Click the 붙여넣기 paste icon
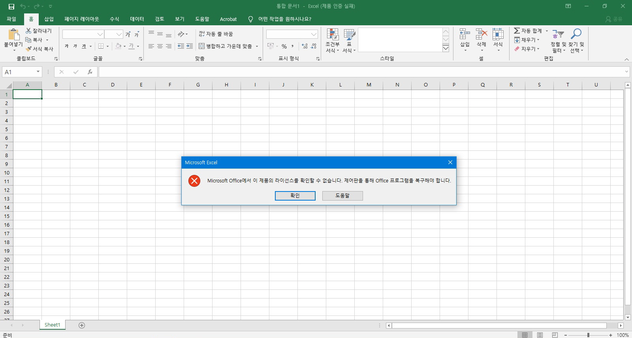 (13, 34)
